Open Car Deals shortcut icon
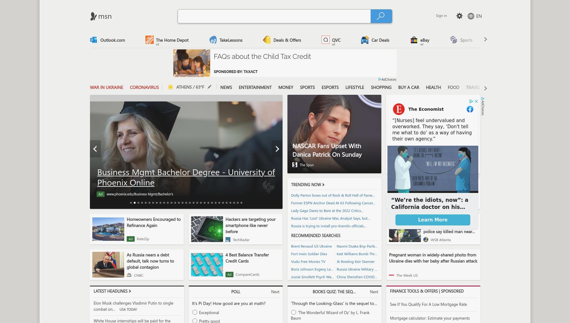This screenshot has height=323, width=570. coord(365,40)
